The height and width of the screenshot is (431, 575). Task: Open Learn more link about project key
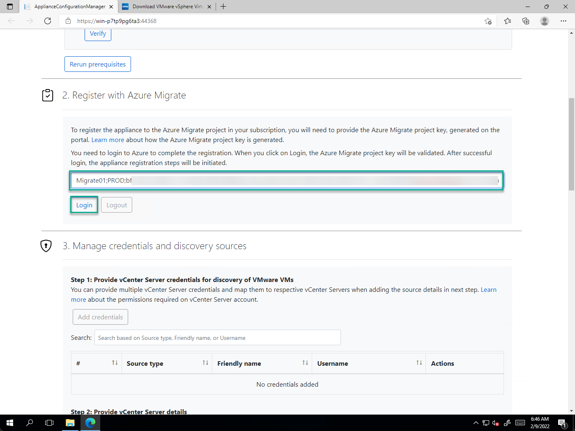tap(108, 140)
